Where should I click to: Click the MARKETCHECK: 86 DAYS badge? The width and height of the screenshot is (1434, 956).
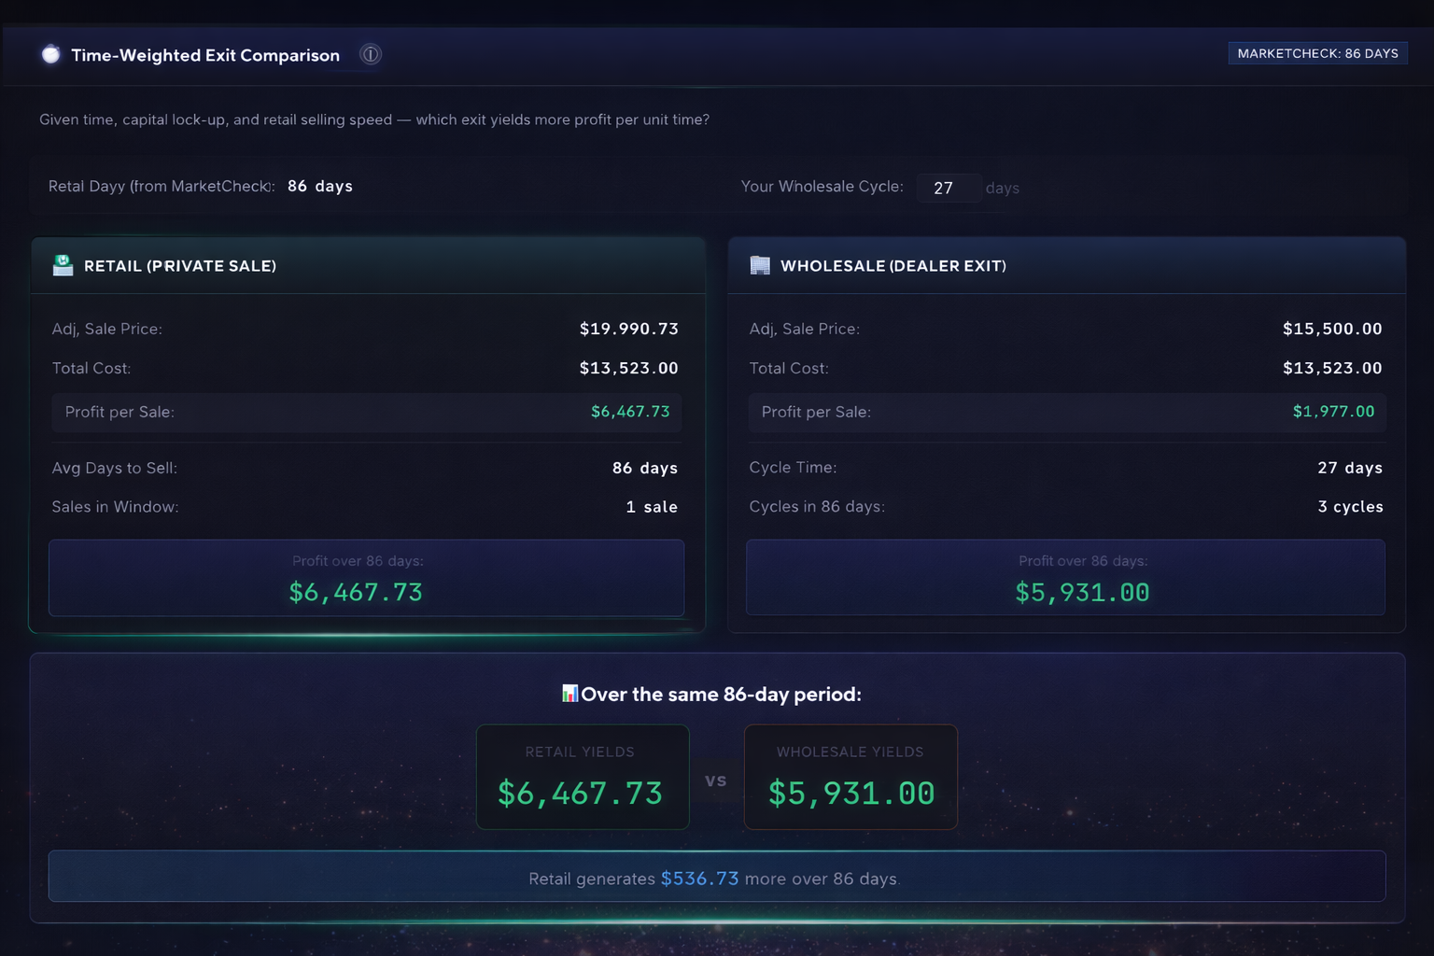(1317, 53)
